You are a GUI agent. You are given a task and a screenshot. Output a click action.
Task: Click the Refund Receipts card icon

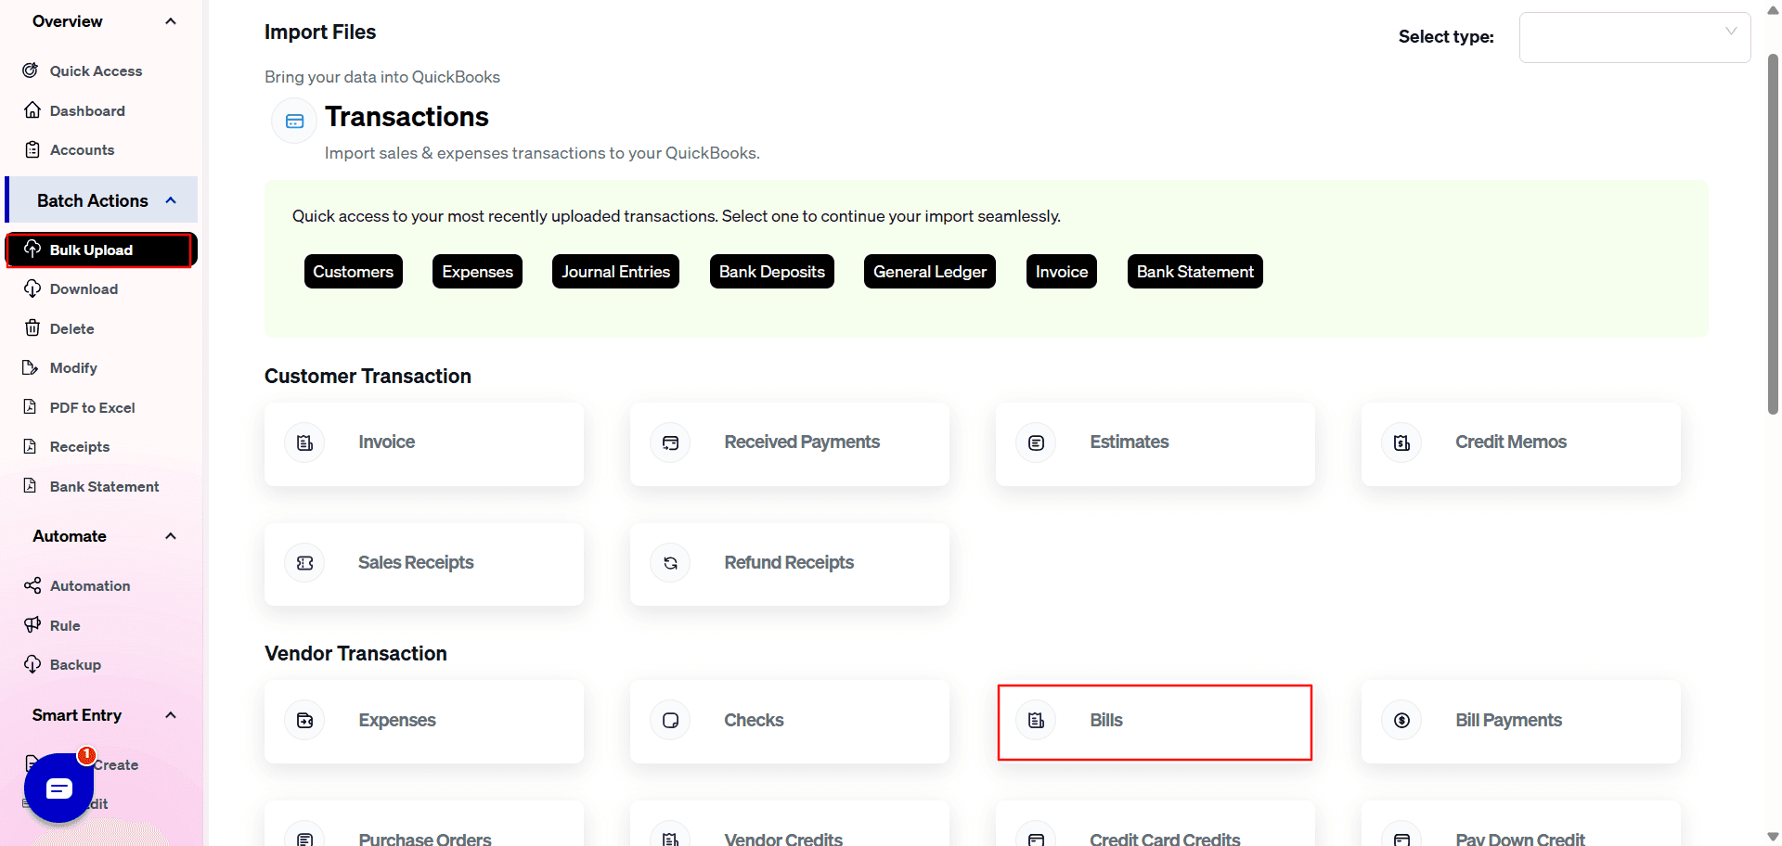pyautogui.click(x=671, y=563)
